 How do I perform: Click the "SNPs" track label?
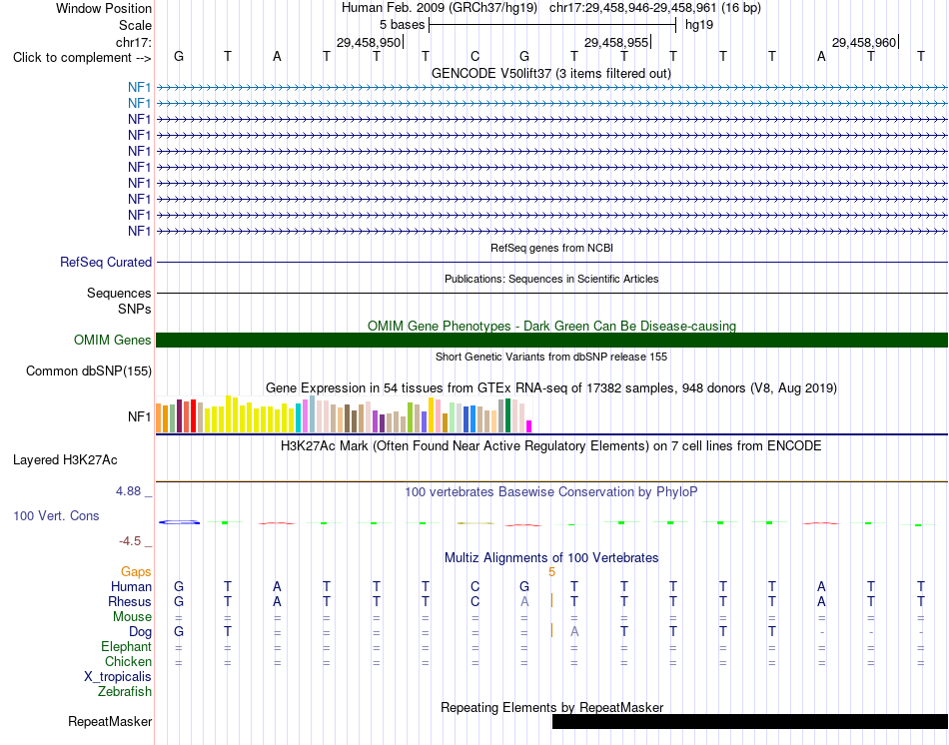135,309
